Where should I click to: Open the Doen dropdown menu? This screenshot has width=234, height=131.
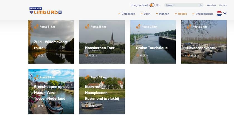coord(145,14)
